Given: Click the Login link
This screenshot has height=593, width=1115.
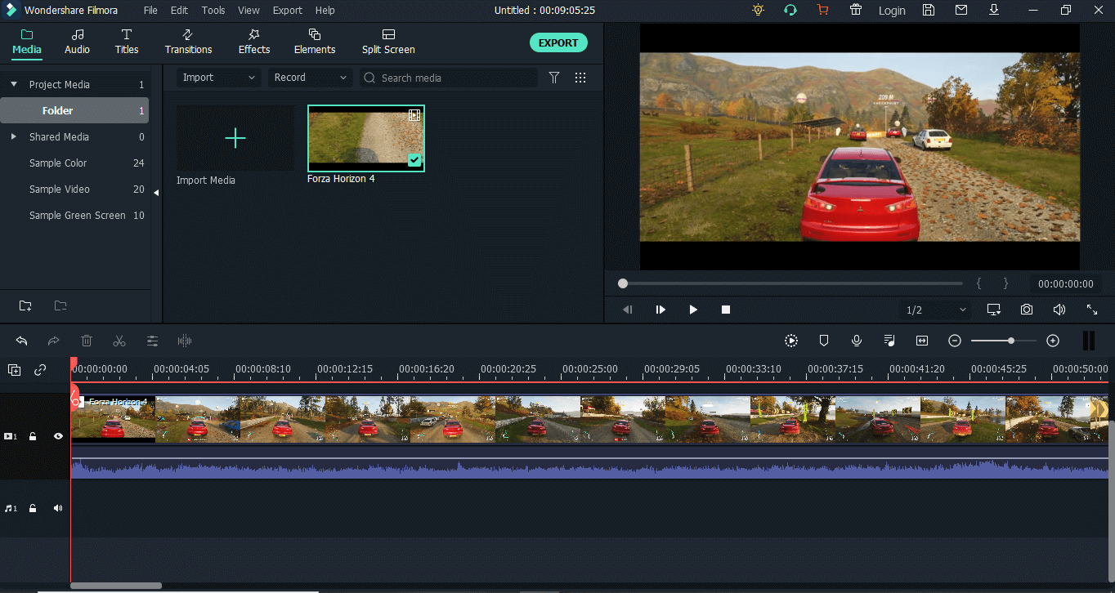Looking at the screenshot, I should click(x=892, y=11).
